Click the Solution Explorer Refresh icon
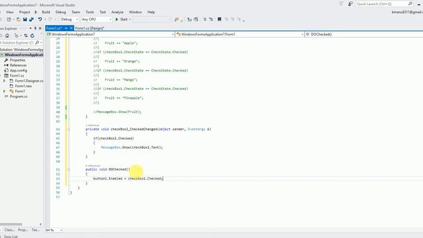Viewport: 423px width, 238px height. coord(32,36)
